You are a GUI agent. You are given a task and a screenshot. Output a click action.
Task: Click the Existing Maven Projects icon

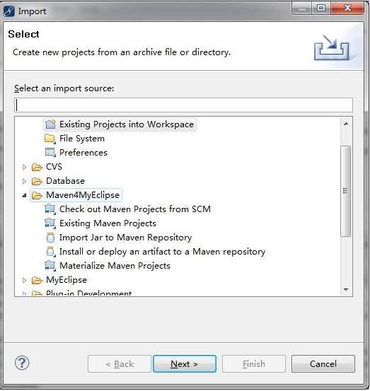click(x=50, y=223)
